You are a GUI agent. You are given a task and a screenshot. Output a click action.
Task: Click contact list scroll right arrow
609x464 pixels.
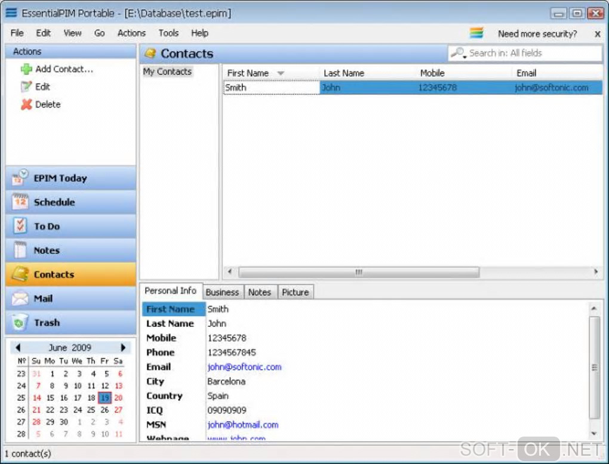596,271
